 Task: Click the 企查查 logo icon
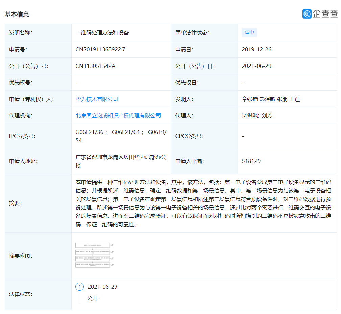coord(307,14)
